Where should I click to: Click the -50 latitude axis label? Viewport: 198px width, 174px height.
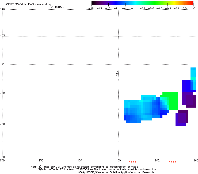(x=2, y=9)
